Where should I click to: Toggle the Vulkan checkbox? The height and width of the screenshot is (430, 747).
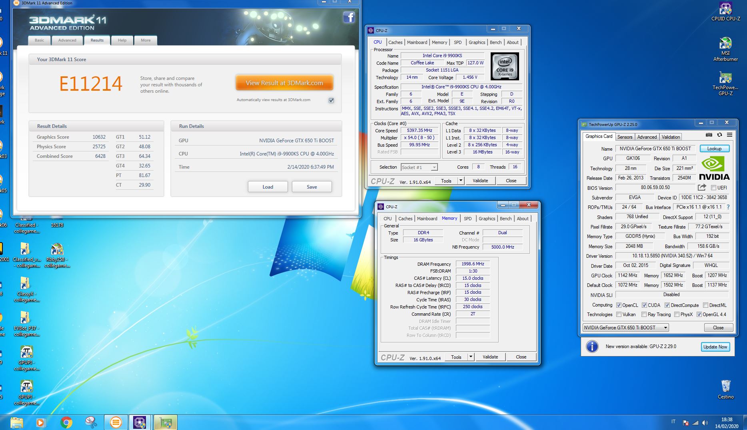tap(619, 315)
